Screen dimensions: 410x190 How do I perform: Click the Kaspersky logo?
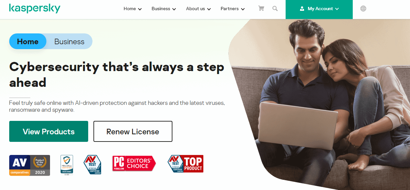(35, 8)
